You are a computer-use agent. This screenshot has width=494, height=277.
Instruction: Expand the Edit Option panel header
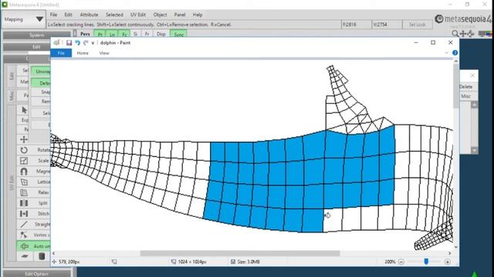click(x=37, y=274)
